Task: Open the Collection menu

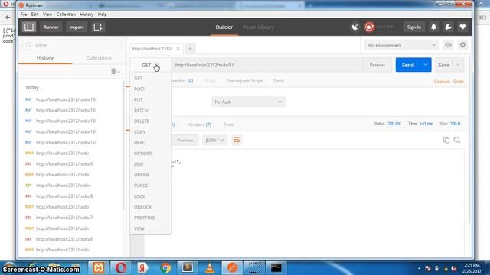Action: pos(66,15)
